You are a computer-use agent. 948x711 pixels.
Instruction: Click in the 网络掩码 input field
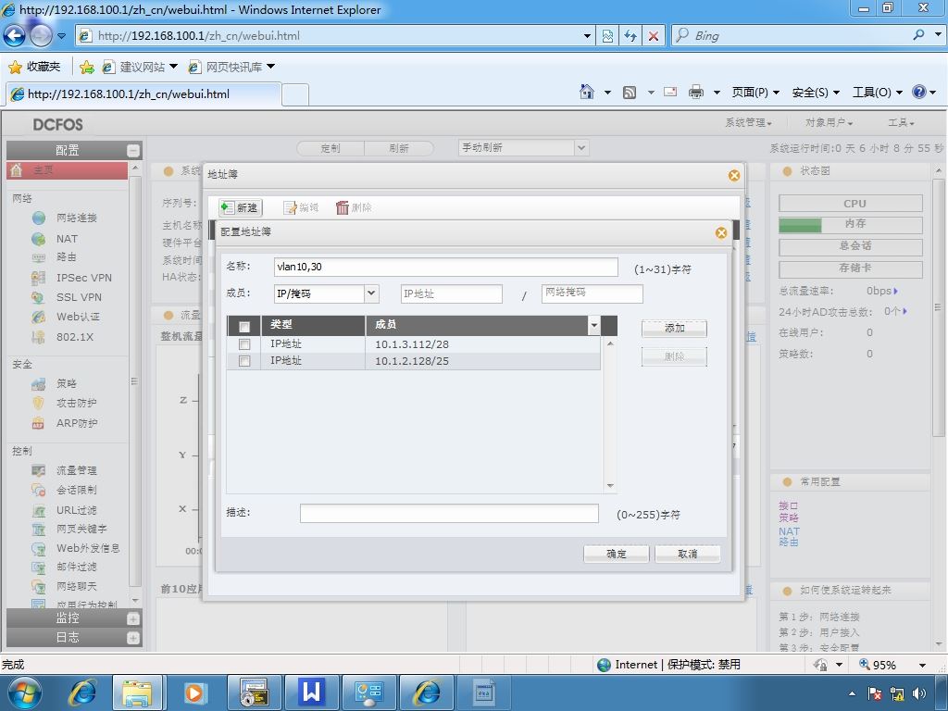[592, 293]
